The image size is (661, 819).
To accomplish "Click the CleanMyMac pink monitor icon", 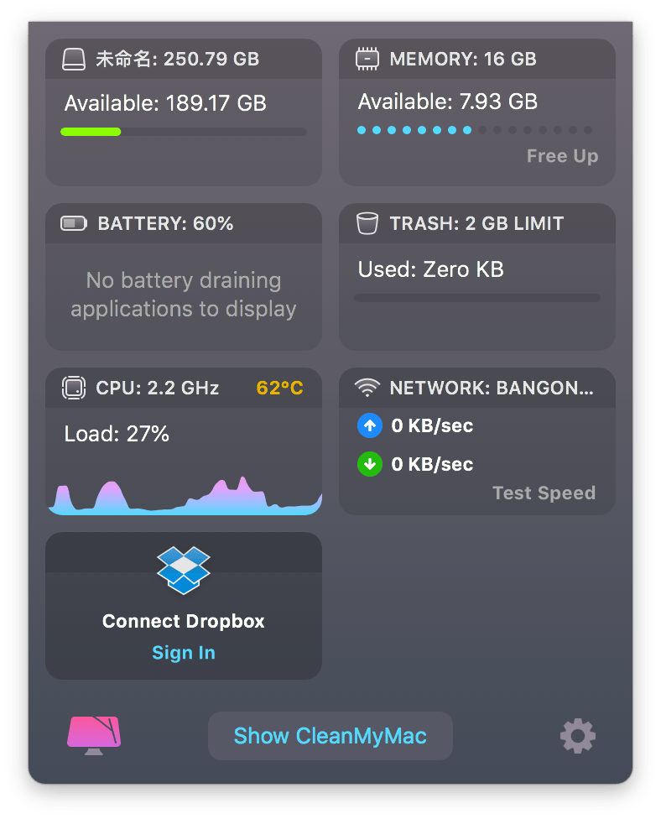I will pyautogui.click(x=94, y=735).
